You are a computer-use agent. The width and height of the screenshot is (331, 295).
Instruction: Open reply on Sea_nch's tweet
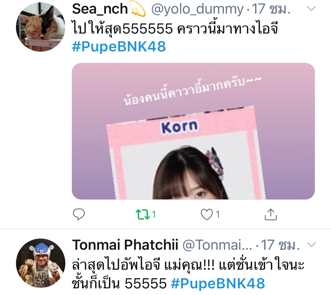pyautogui.click(x=79, y=214)
